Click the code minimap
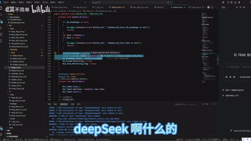 [209, 48]
